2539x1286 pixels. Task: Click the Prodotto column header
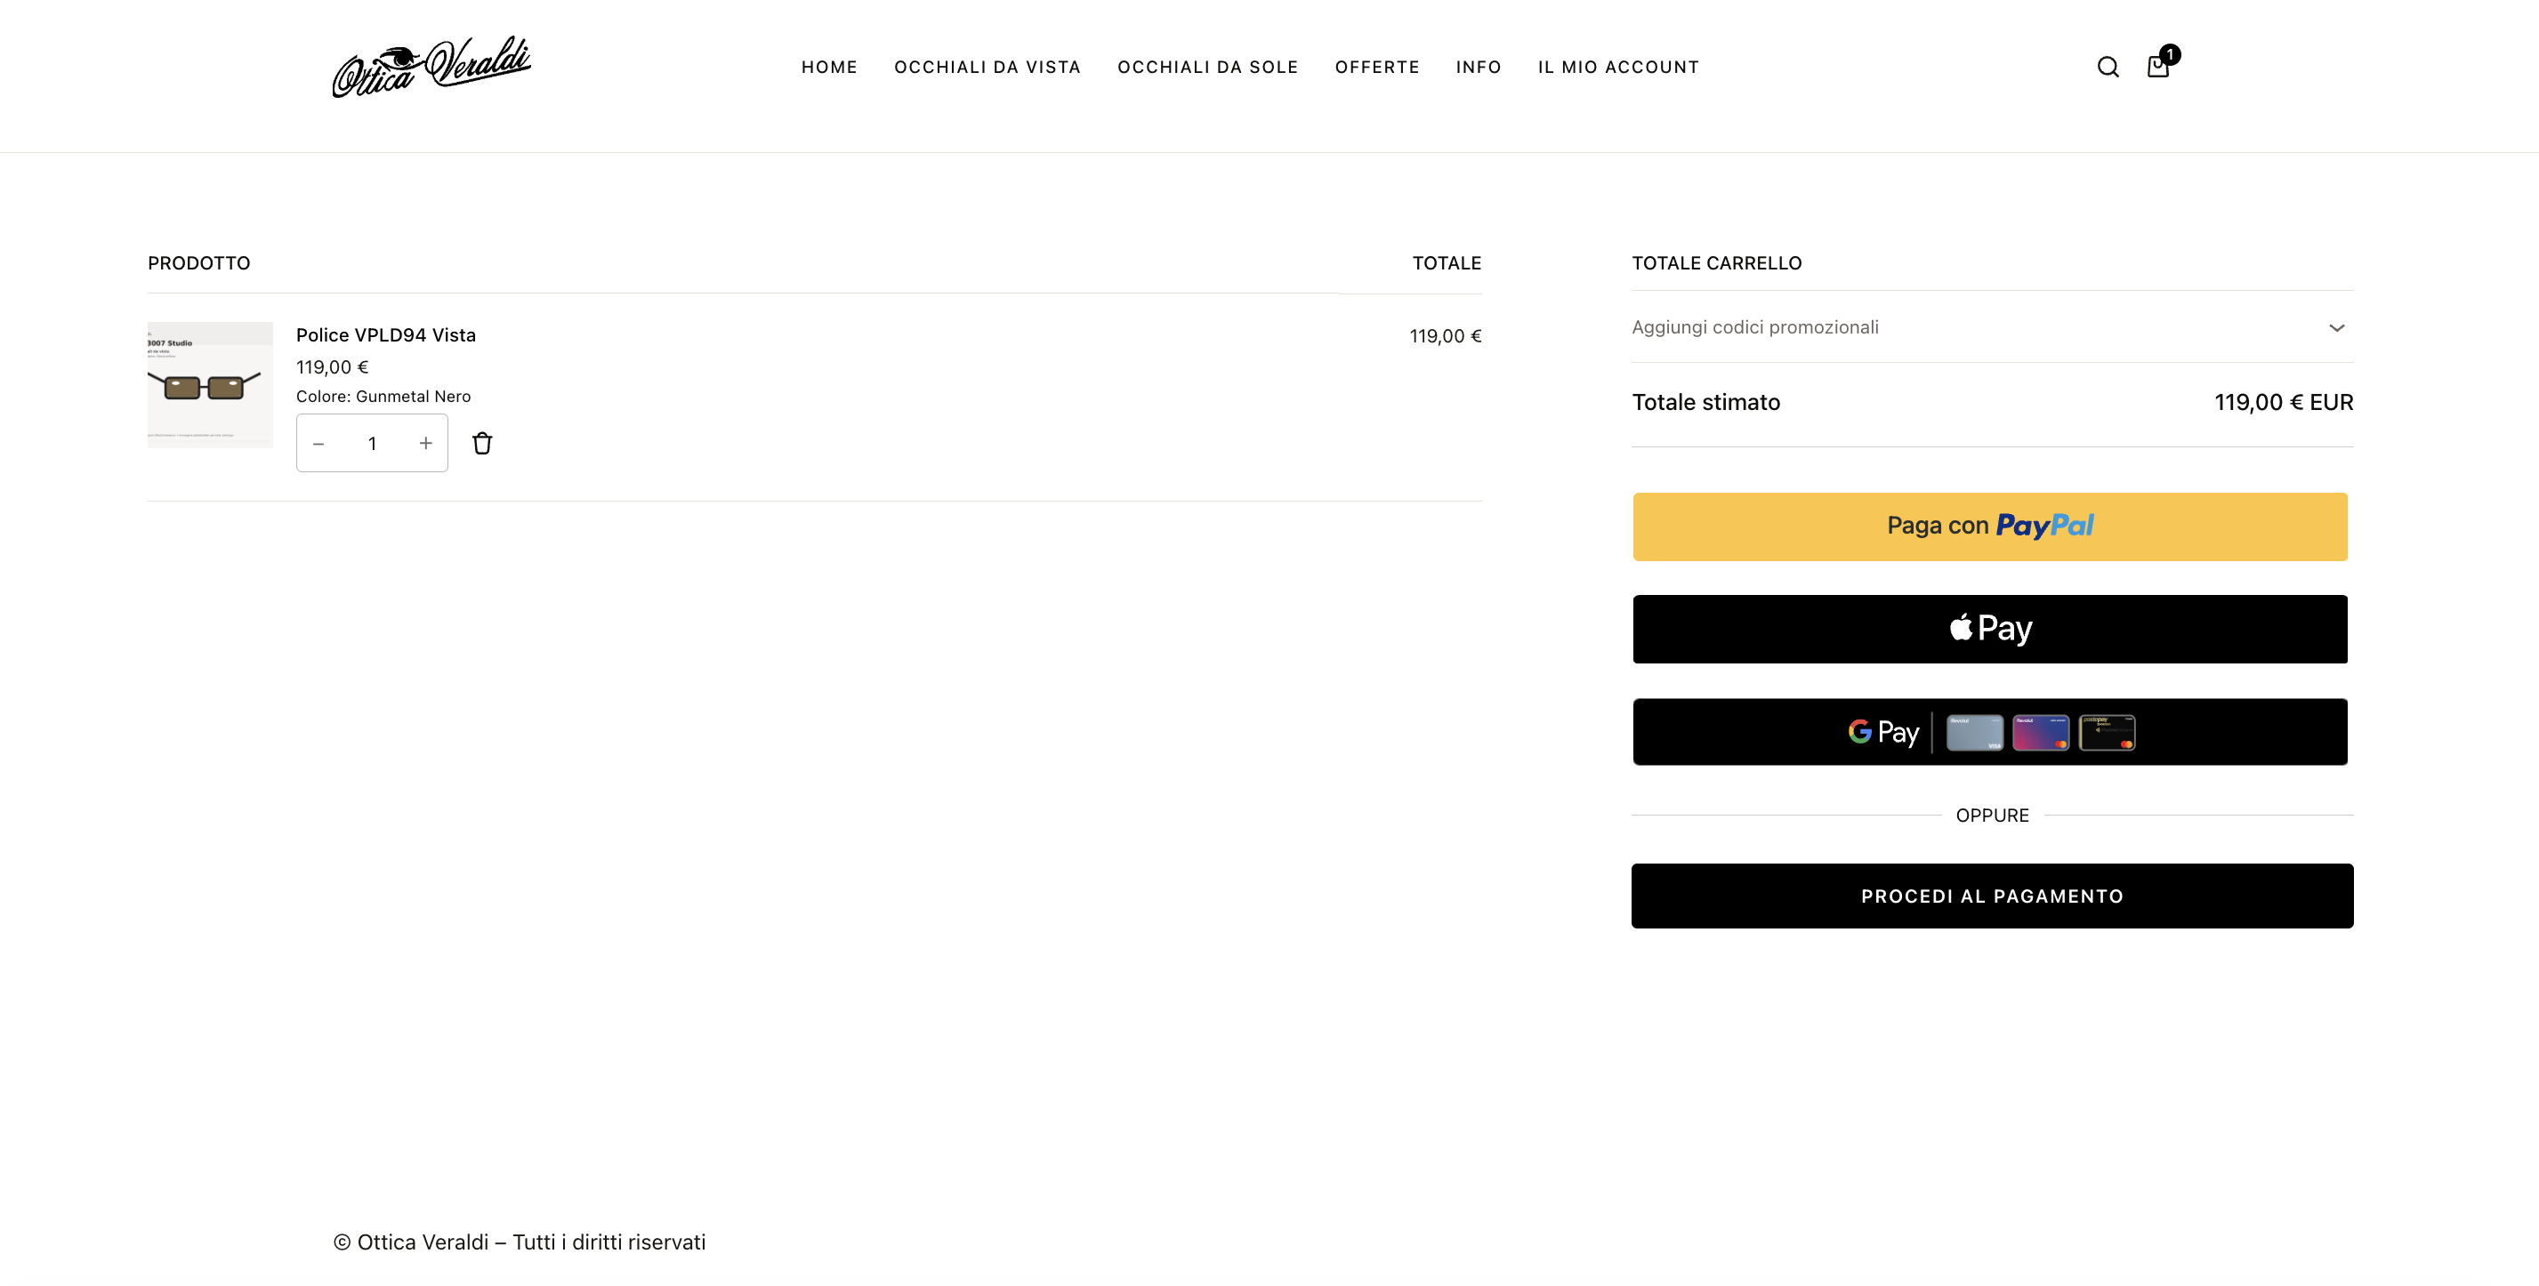199,263
